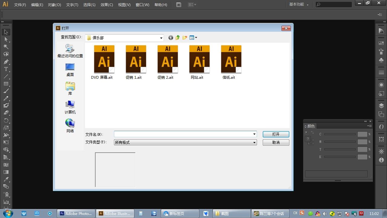
Task: Select the Paintbrush tool
Action: coord(6,91)
